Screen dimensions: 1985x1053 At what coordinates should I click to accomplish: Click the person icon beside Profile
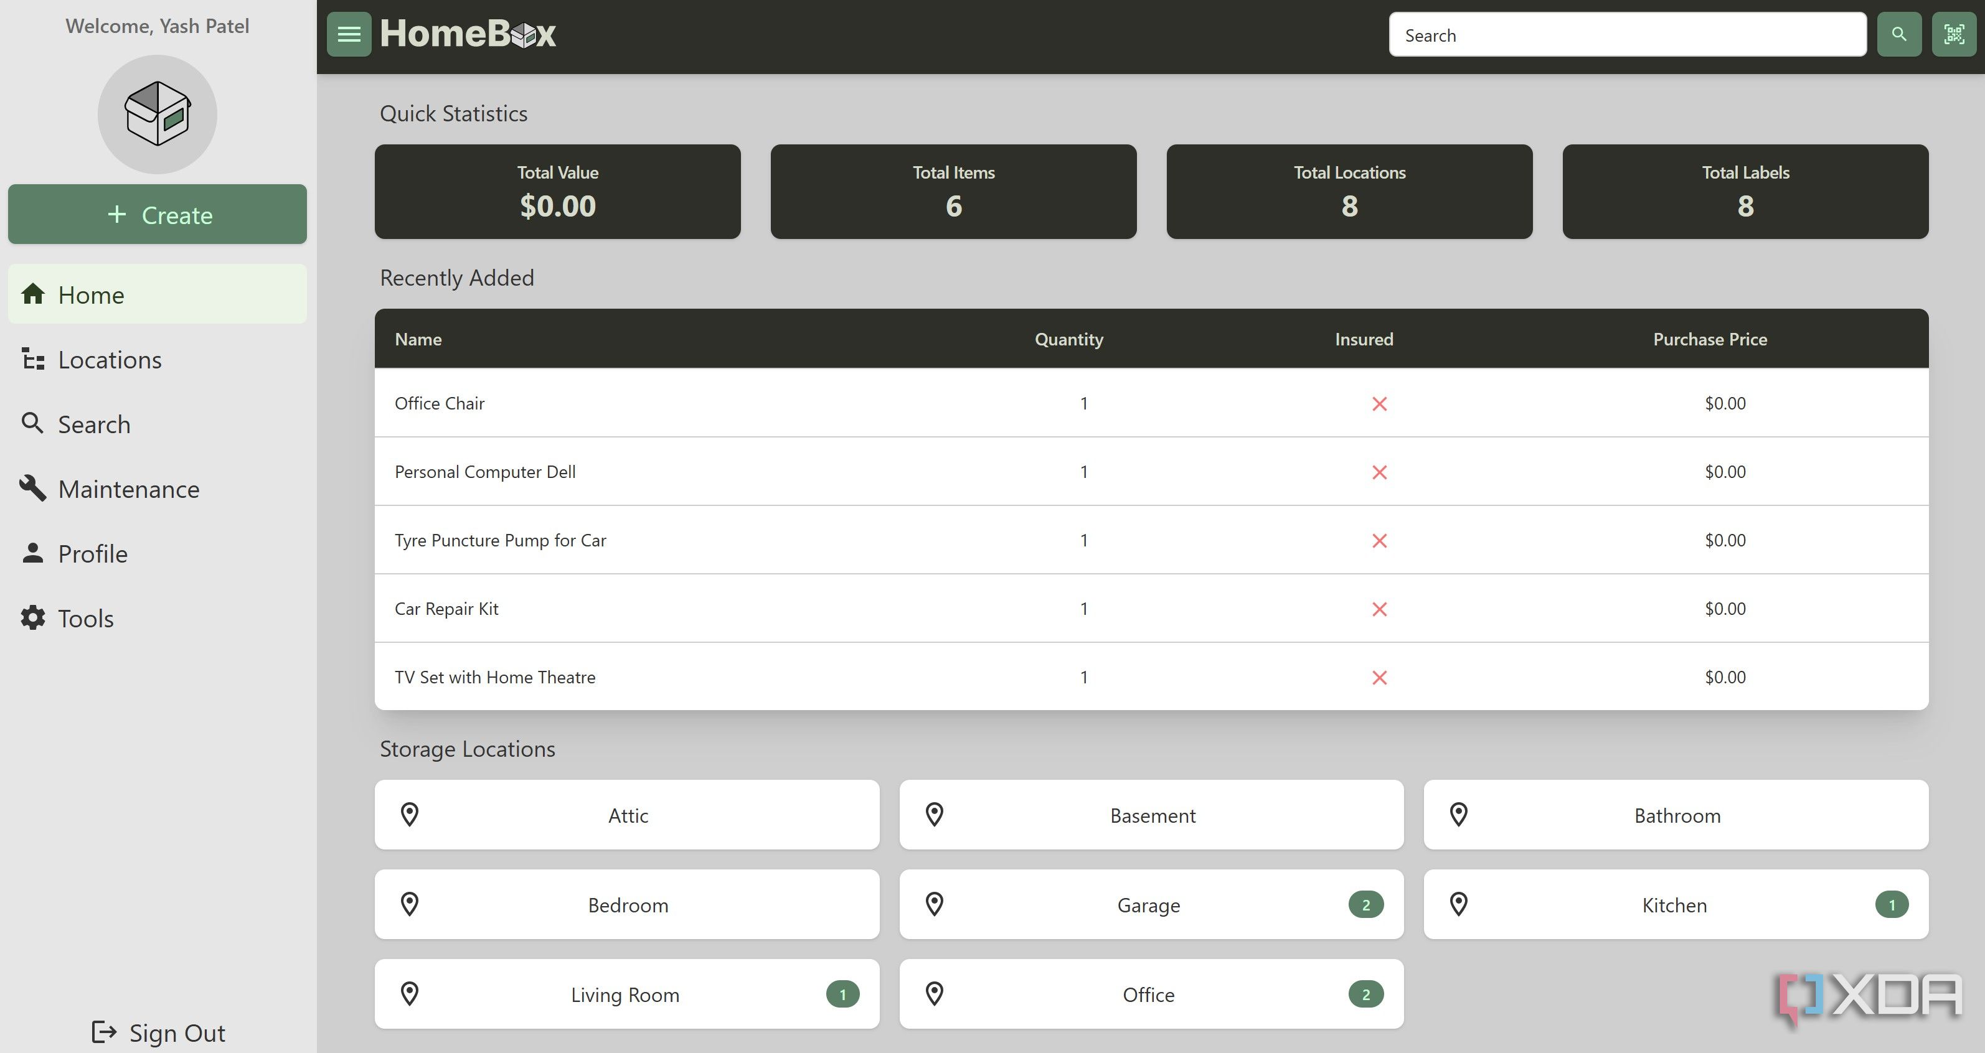pyautogui.click(x=32, y=553)
